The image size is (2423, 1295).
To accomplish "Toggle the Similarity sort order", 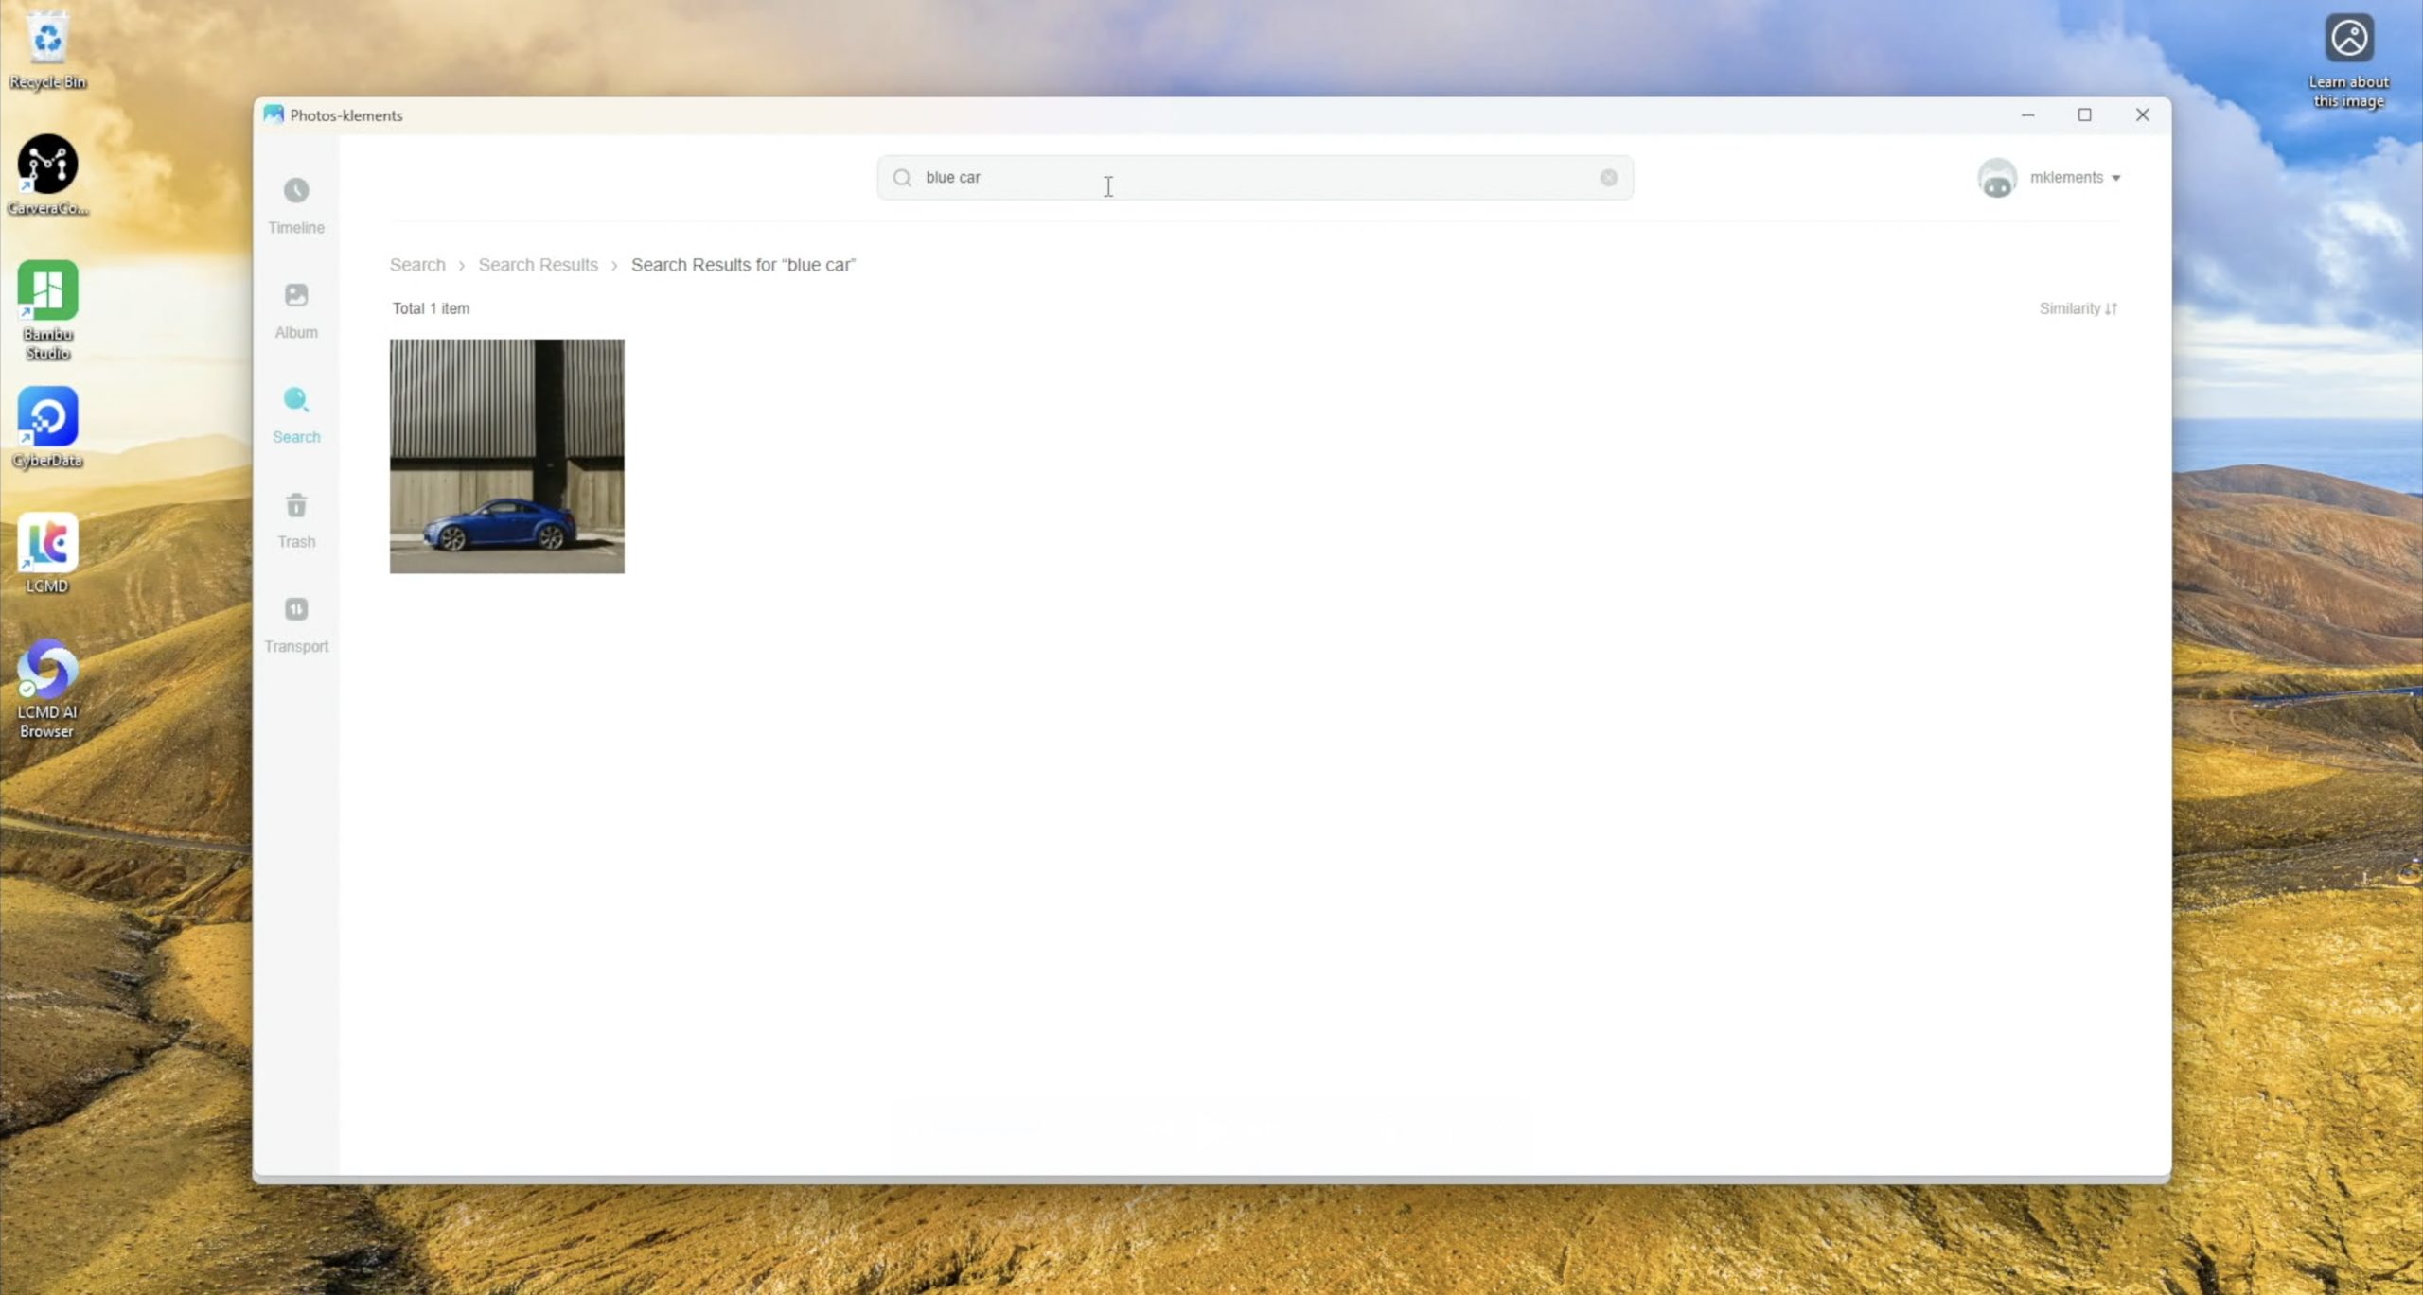I will pos(2078,308).
